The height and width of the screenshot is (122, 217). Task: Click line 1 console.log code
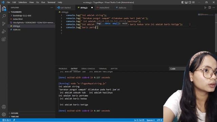(x=86, y=15)
